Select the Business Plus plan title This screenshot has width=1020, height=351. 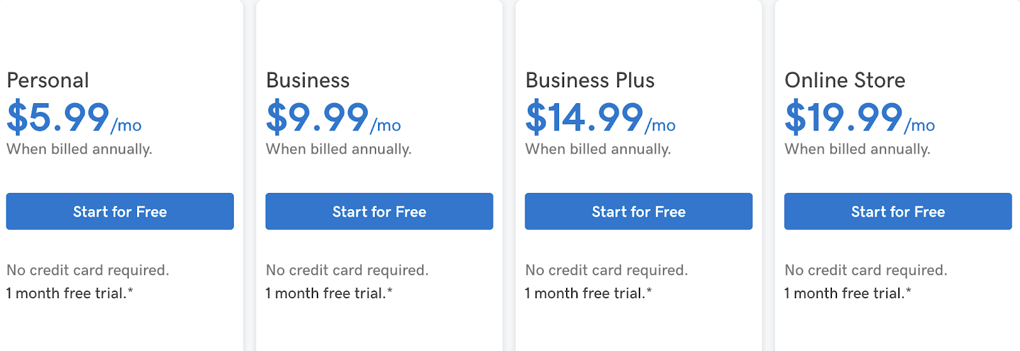pyautogui.click(x=590, y=80)
